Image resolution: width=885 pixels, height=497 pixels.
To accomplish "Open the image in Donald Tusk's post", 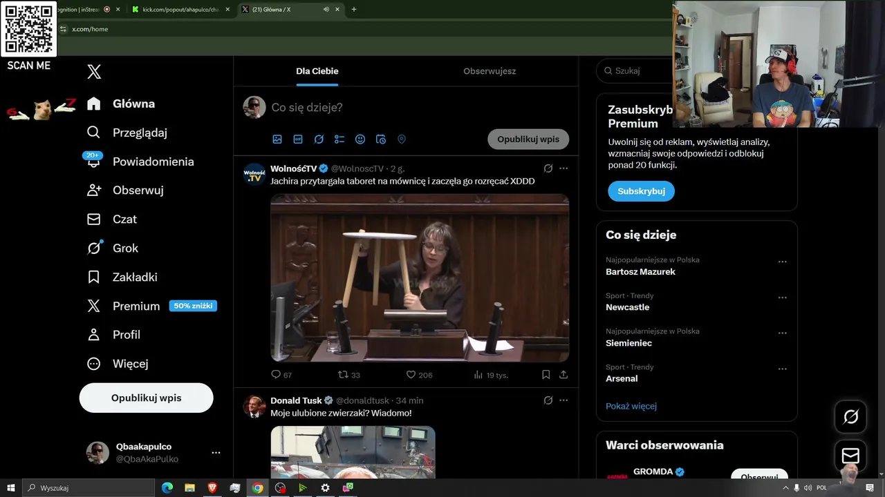I will [x=353, y=452].
